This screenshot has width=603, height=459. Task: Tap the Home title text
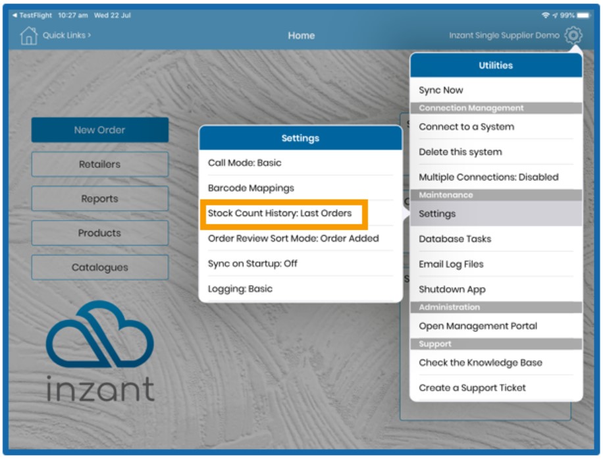(x=301, y=36)
